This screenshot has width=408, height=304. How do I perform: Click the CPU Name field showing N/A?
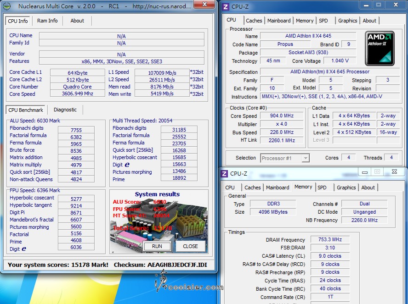click(121, 36)
